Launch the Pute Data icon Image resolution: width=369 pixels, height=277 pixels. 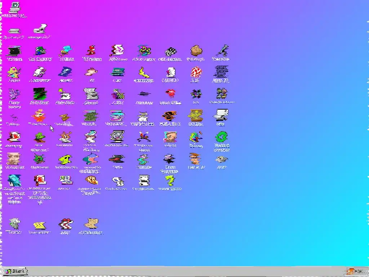coord(65,94)
